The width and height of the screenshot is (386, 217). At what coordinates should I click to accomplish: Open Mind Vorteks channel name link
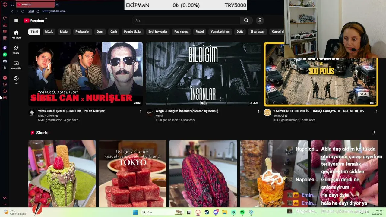46,116
